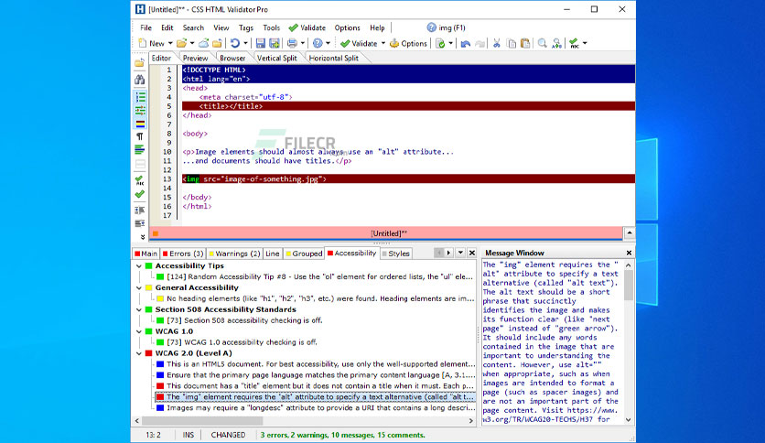Click the img (F1) help link
This screenshot has width=765, height=443.
click(x=447, y=27)
